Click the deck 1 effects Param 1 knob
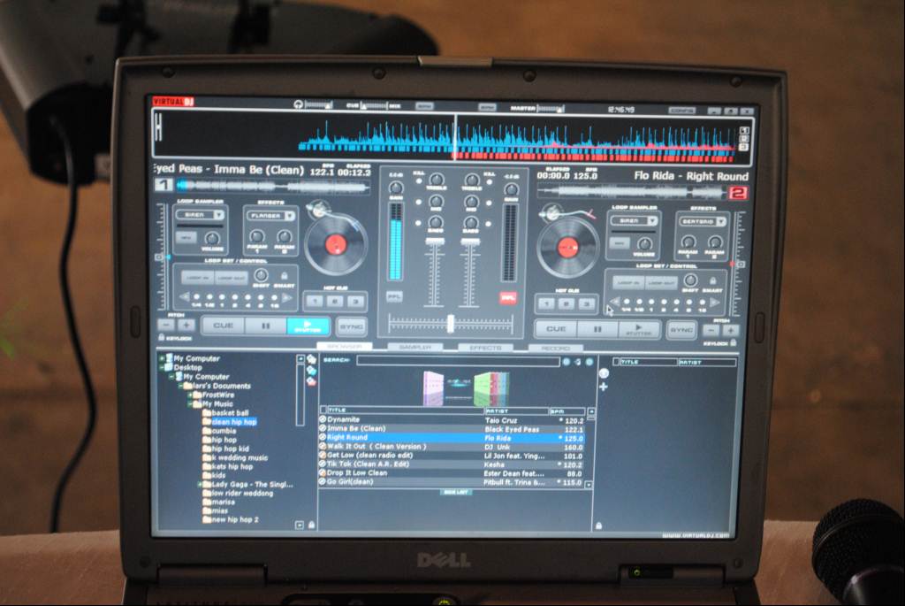Image resolution: width=905 pixels, height=606 pixels. click(256, 235)
